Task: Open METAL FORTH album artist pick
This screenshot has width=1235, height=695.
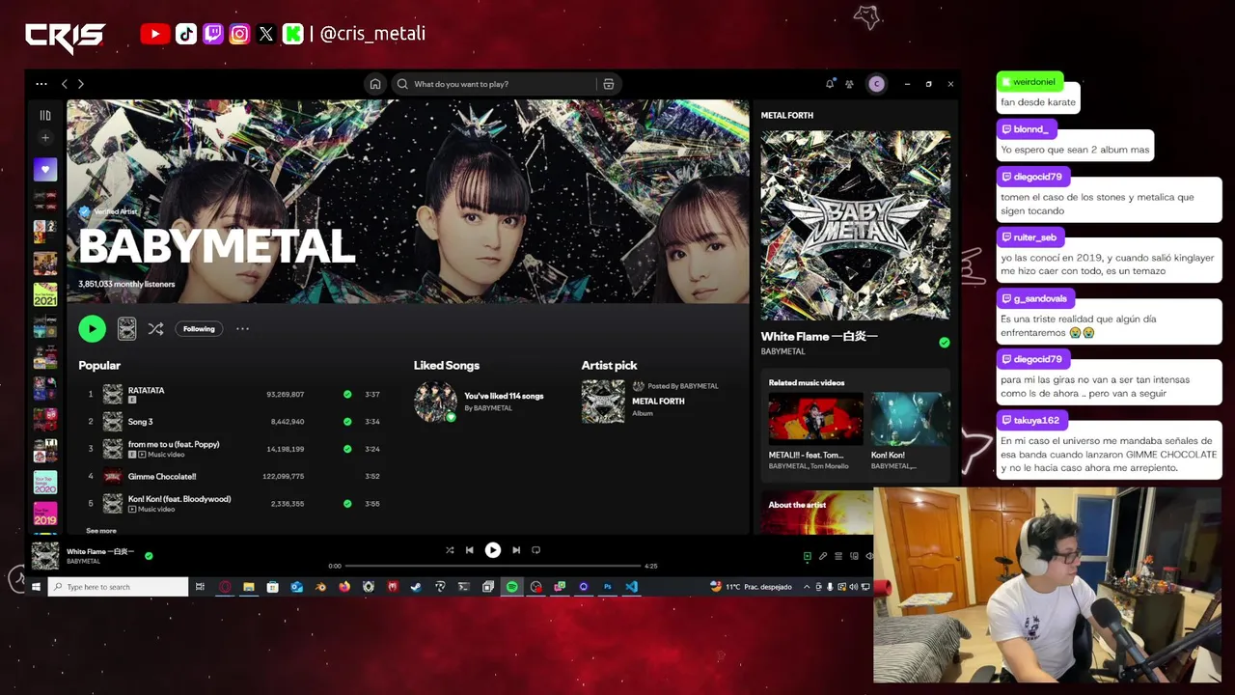Action: point(658,401)
